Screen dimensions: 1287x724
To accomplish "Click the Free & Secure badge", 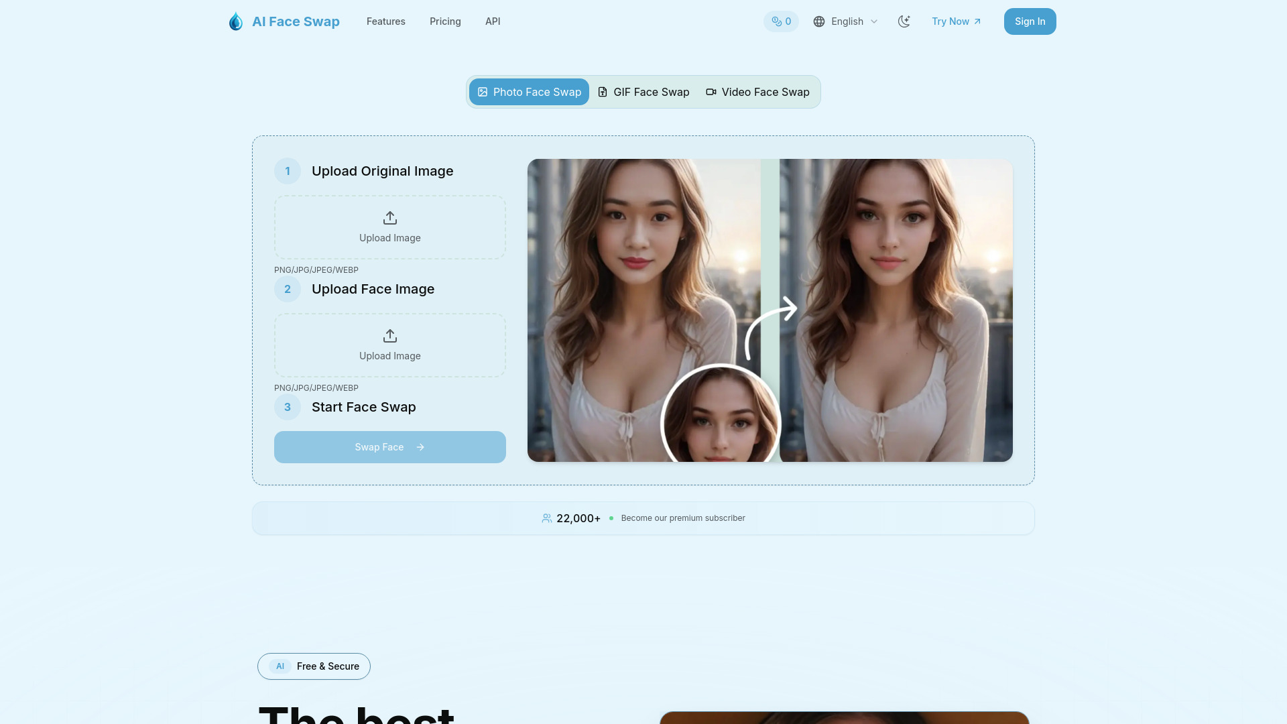I will 314,666.
